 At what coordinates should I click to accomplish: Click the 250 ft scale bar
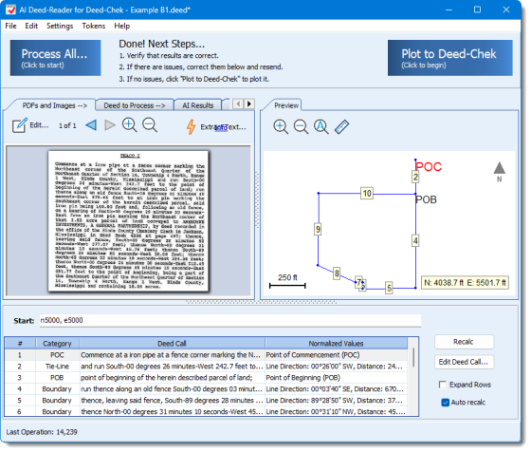(x=287, y=282)
